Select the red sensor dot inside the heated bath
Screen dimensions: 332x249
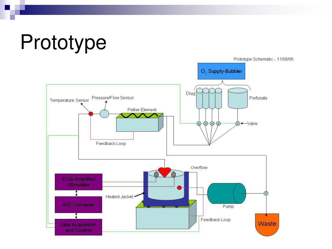[x=179, y=188]
